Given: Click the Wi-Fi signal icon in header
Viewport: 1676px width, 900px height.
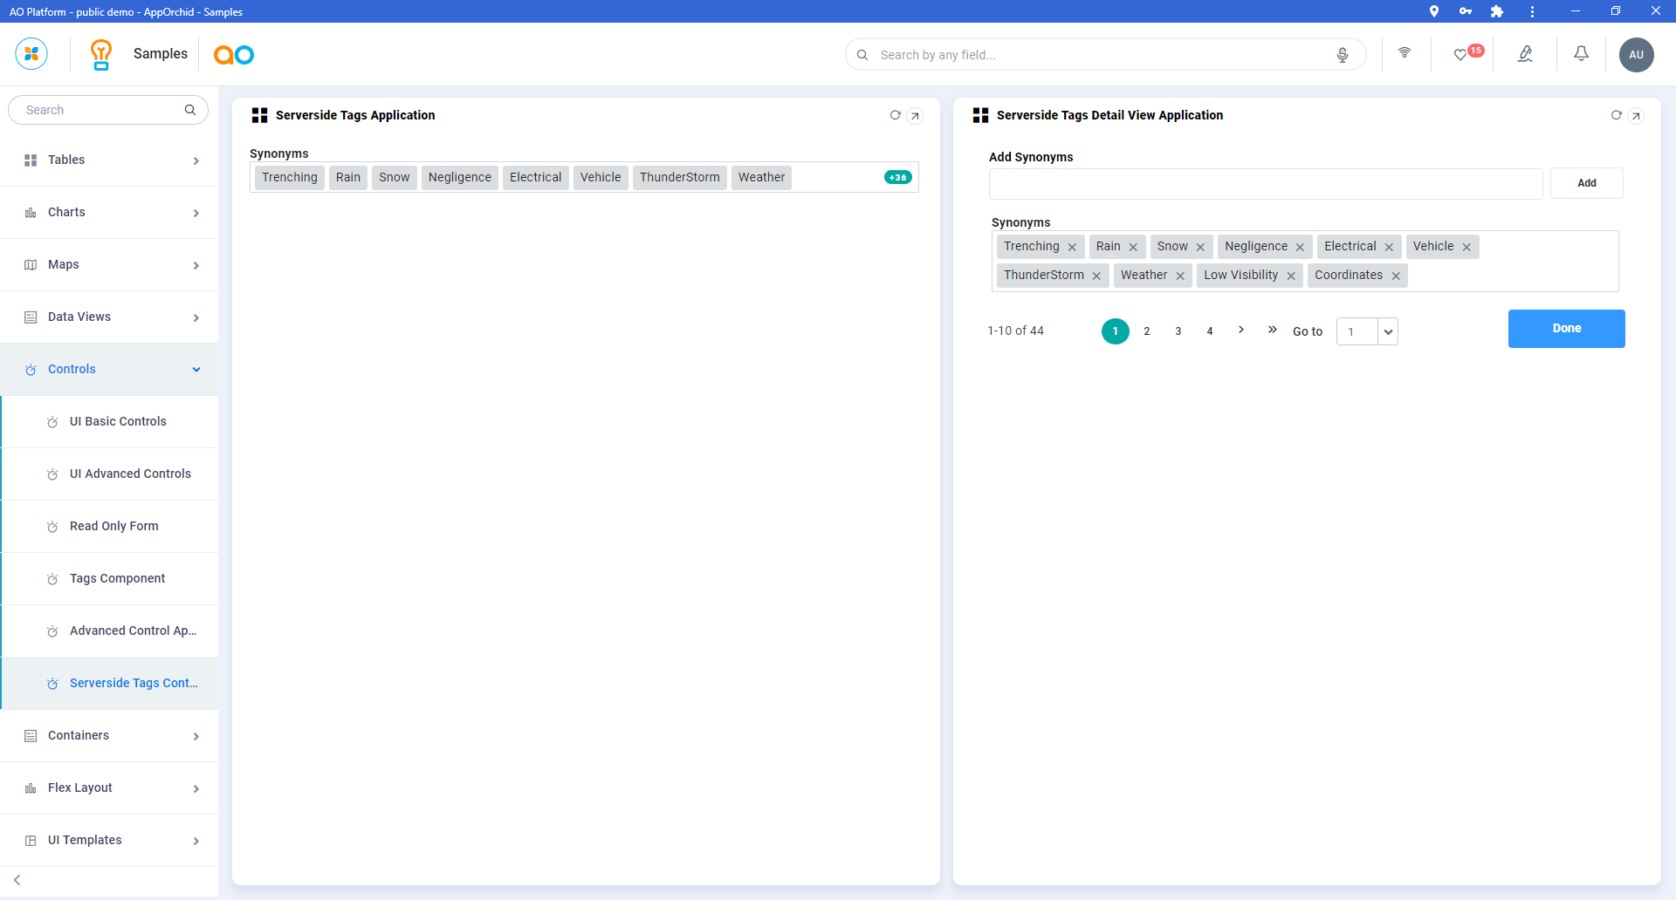Looking at the screenshot, I should [x=1405, y=53].
